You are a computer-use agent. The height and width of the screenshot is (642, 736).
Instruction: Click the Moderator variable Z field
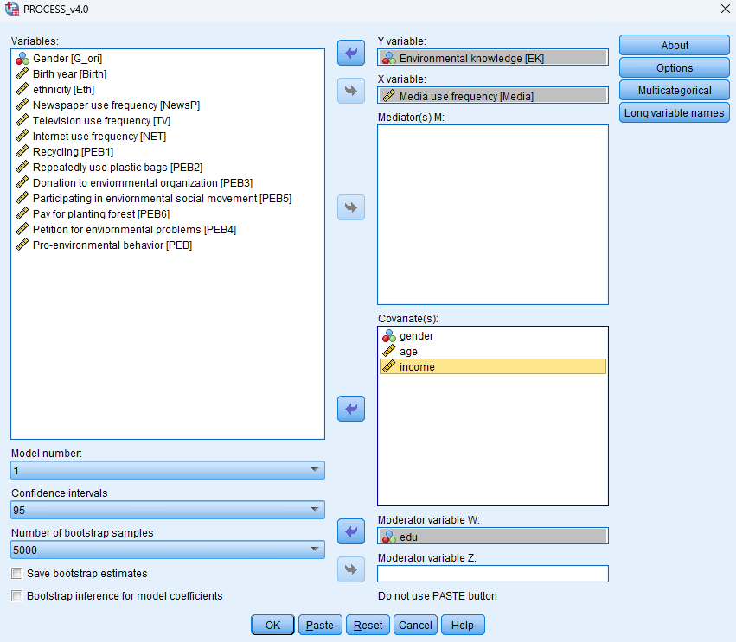(x=492, y=574)
